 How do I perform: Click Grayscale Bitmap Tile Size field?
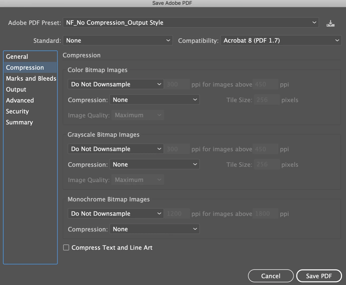point(267,164)
